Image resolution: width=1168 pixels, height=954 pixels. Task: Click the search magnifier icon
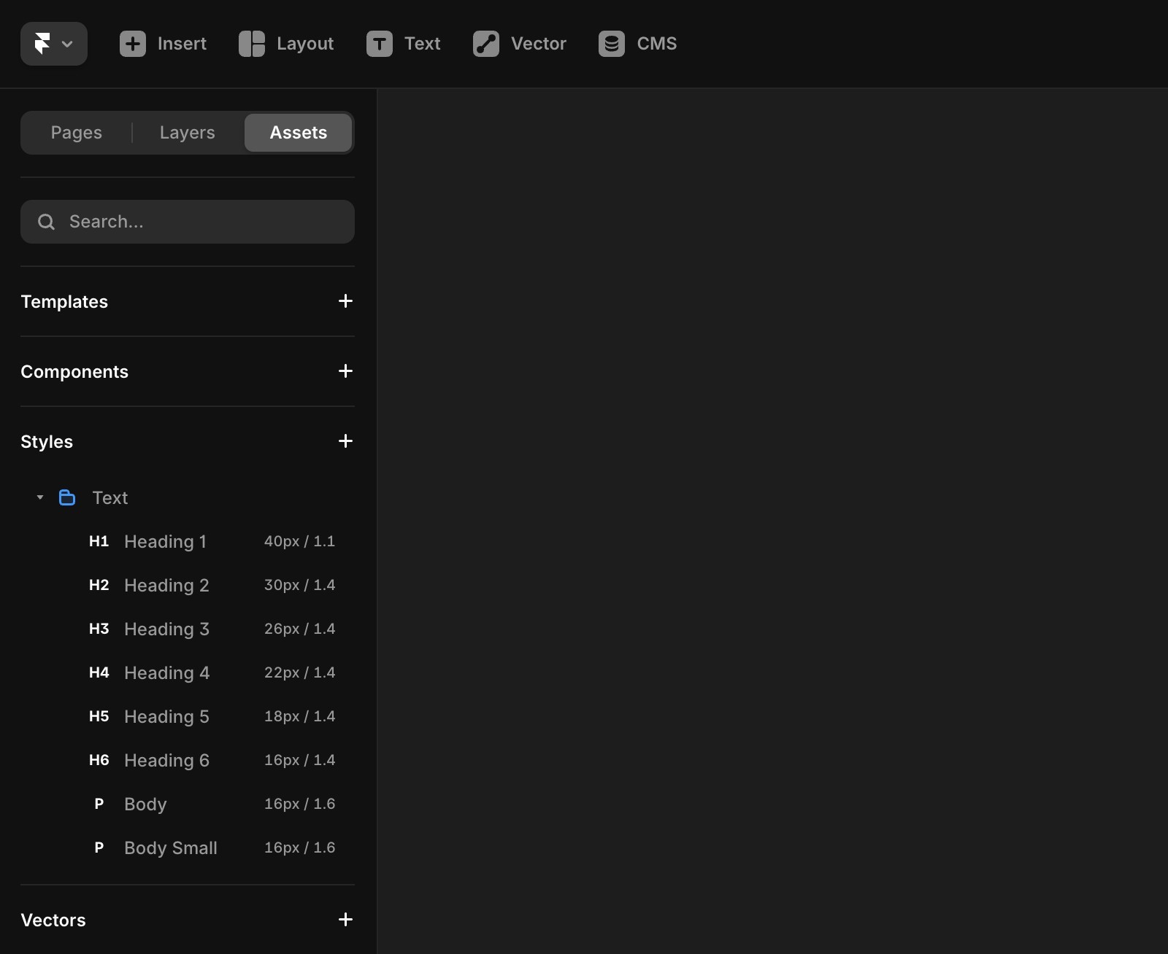(47, 222)
